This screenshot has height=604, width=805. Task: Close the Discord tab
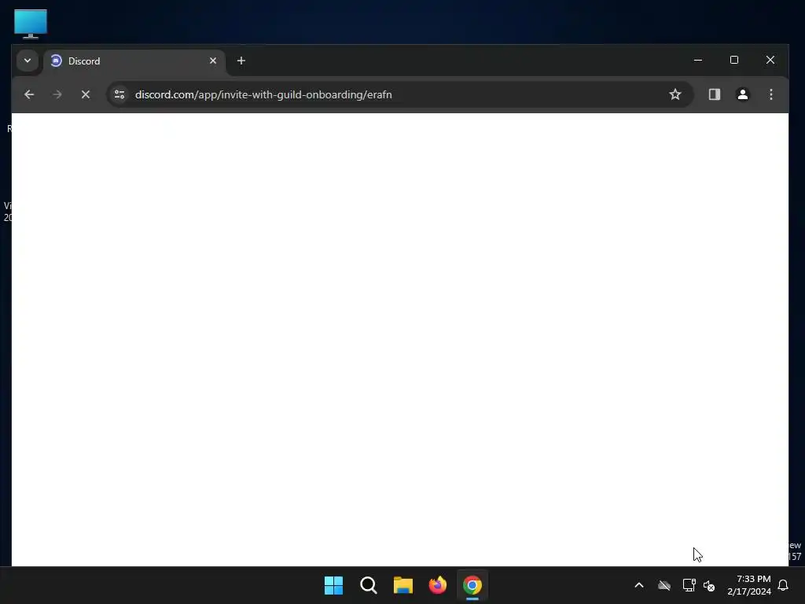213,61
